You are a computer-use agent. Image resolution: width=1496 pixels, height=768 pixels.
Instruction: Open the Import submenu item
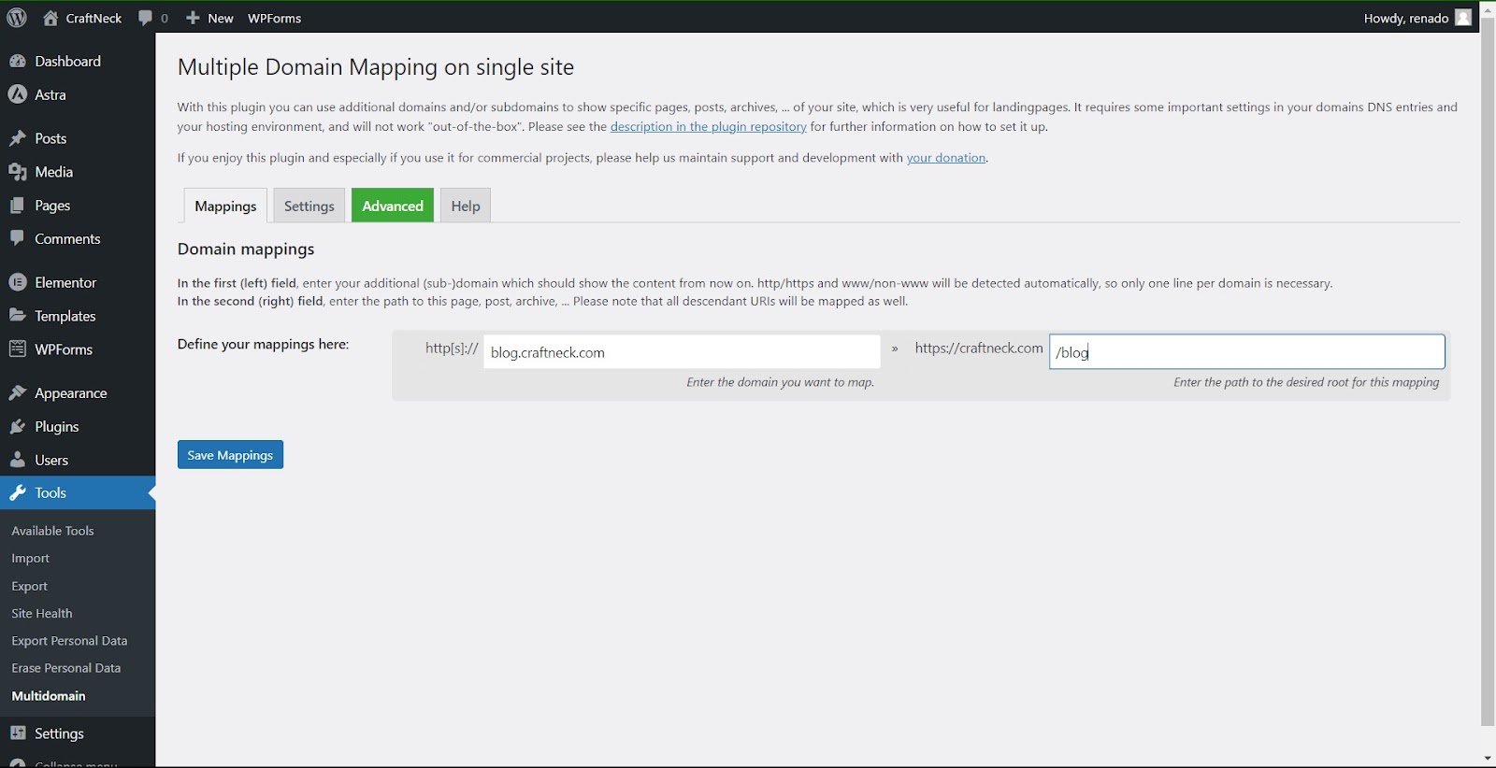coord(30,559)
